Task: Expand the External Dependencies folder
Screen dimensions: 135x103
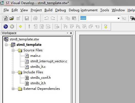Action: pyautogui.click(x=13, y=89)
